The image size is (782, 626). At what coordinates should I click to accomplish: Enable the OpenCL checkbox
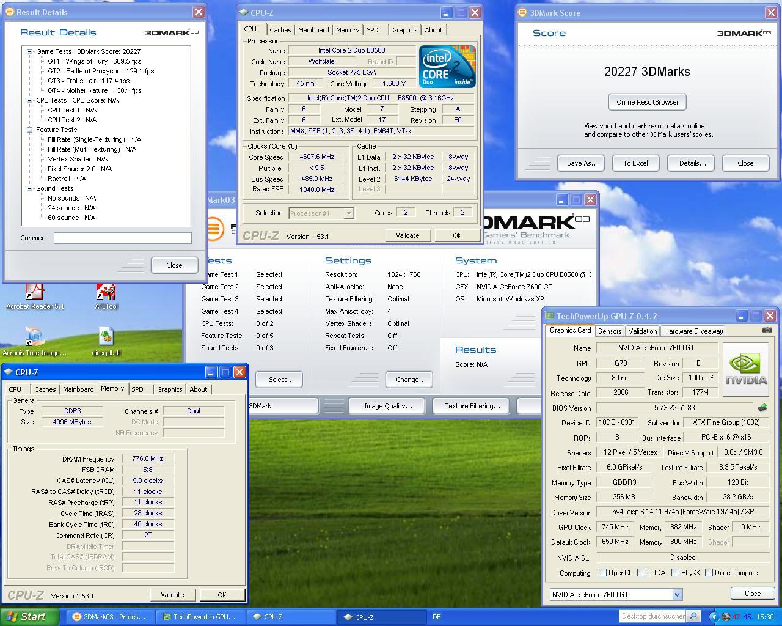click(603, 573)
